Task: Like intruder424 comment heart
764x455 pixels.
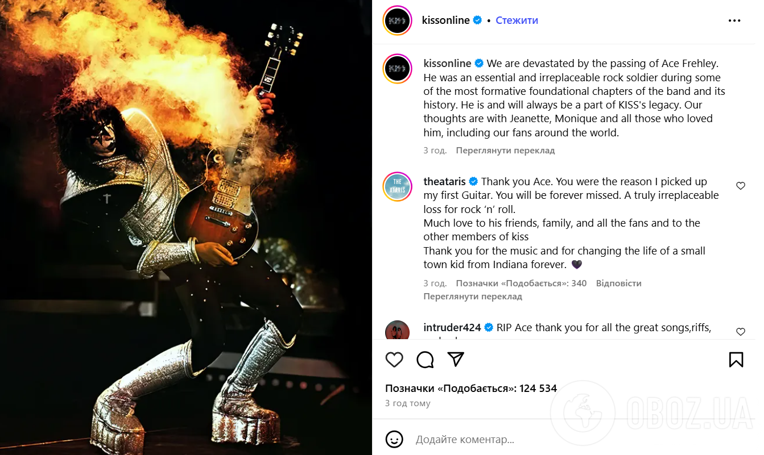Action: 741,332
